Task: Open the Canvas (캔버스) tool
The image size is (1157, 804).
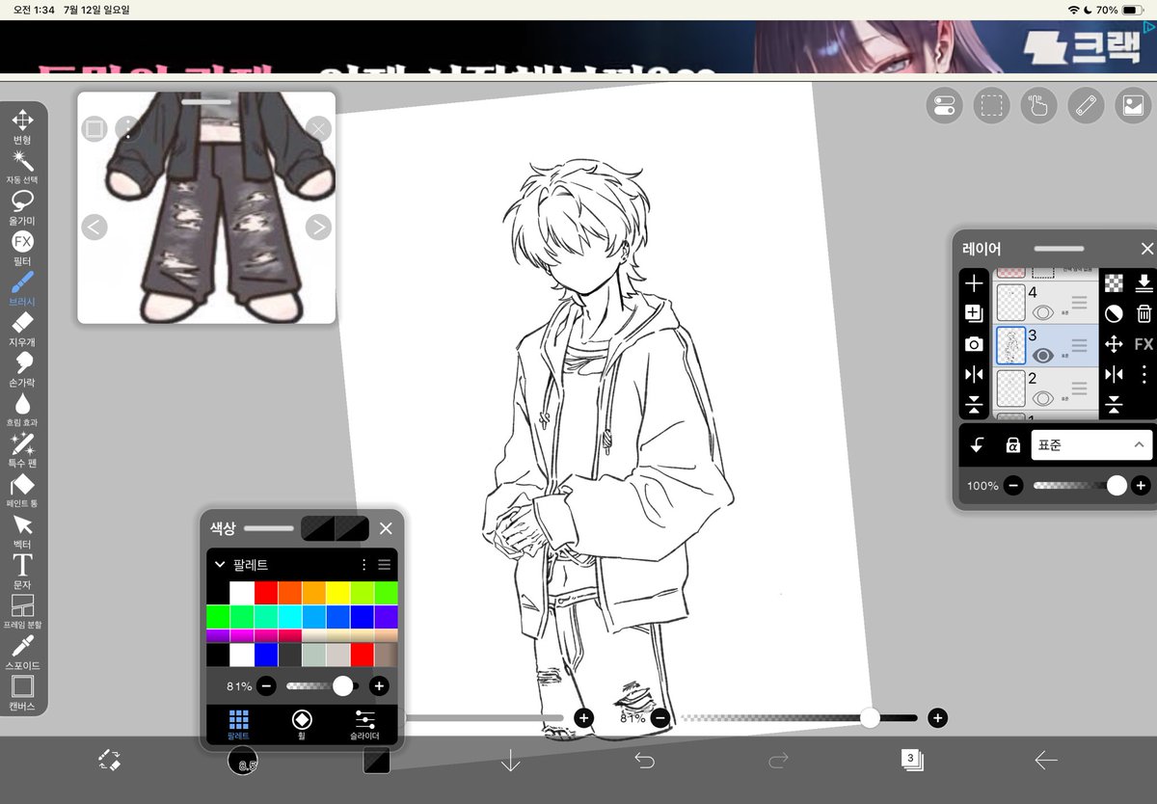Action: pos(22,692)
